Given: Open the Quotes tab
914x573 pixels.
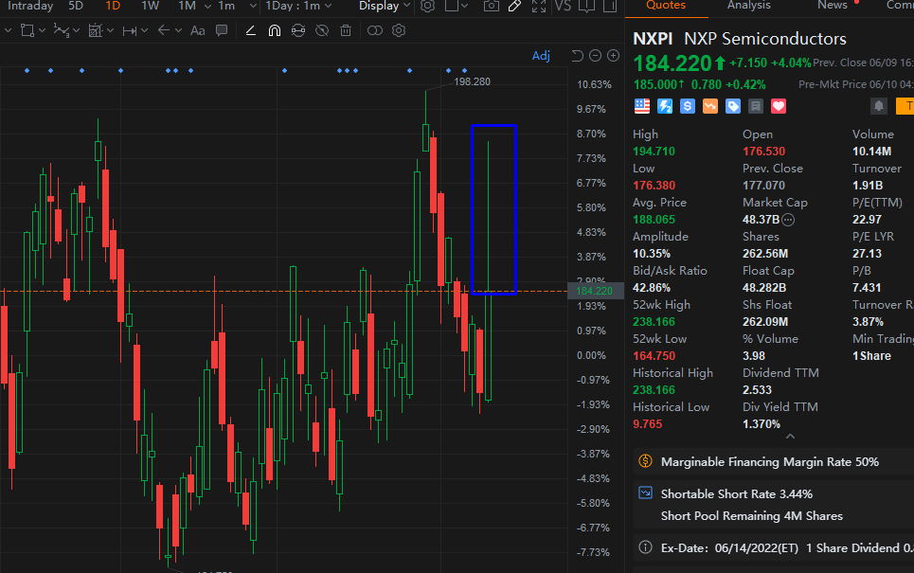Looking at the screenshot, I should coord(666,6).
